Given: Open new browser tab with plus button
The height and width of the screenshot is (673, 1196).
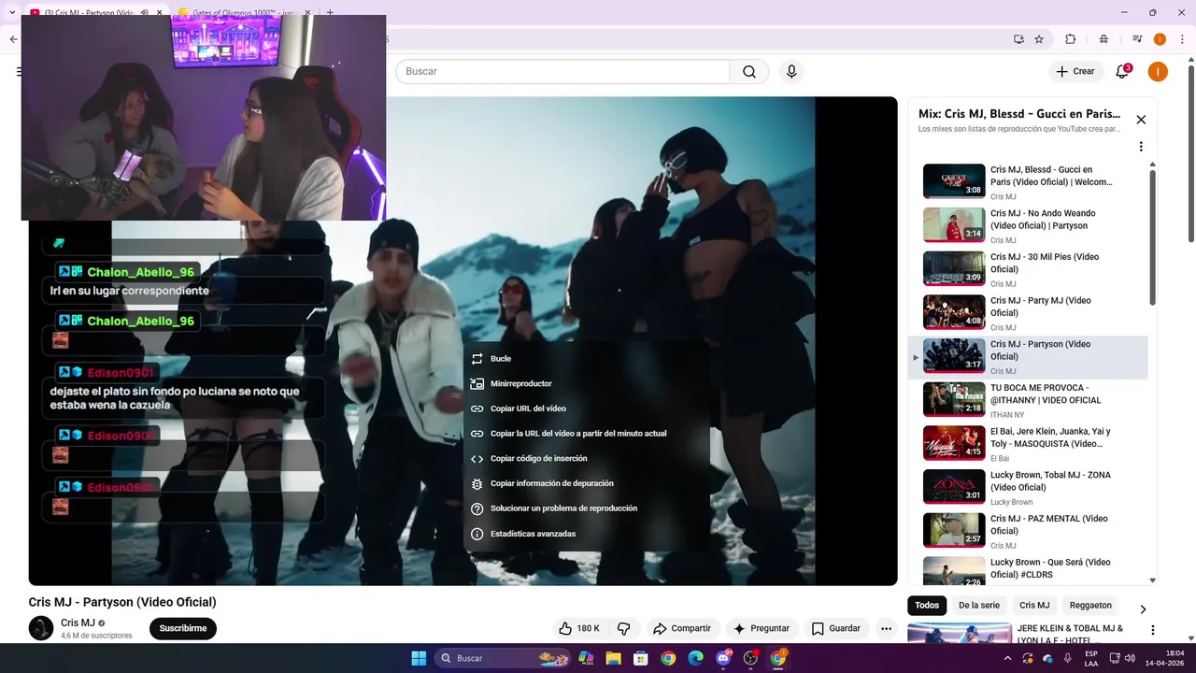Looking at the screenshot, I should coord(330,13).
